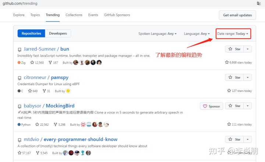
Task: Open the Explore tab
Action: [x=19, y=15]
